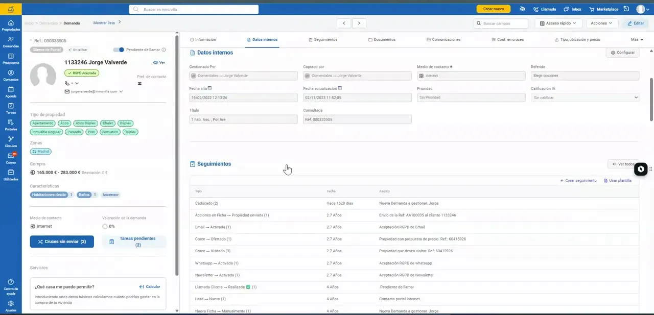Toggle the Pendiente de llamar switch
Screen dimensions: 654x315
(119, 50)
